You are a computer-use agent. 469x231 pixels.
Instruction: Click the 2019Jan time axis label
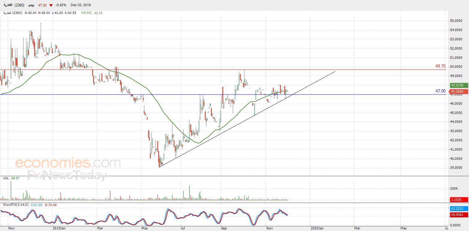pyautogui.click(x=59, y=229)
